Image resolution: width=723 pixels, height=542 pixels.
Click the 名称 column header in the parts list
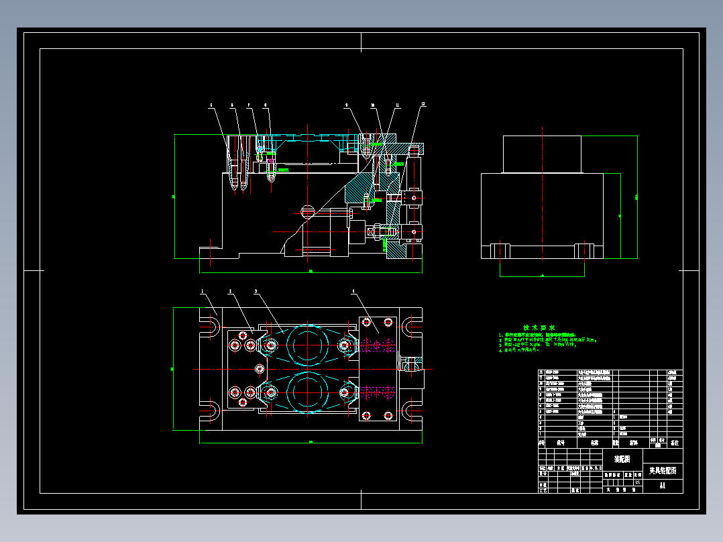[x=595, y=443]
